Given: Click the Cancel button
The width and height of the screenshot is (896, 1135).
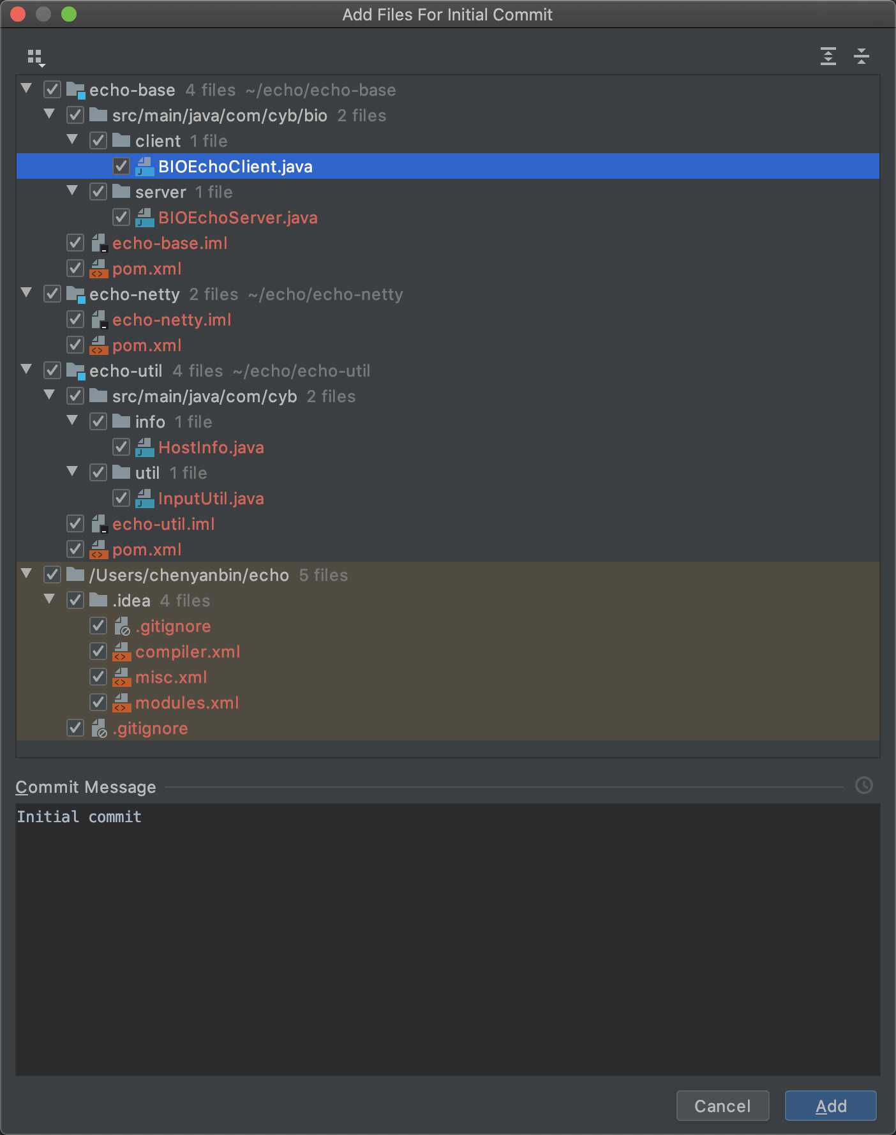Looking at the screenshot, I should click(722, 1106).
